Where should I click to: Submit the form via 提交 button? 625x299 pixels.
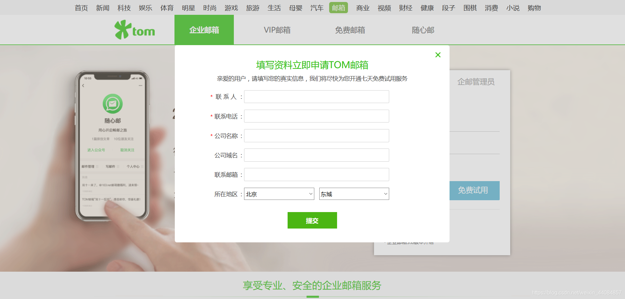tap(312, 220)
